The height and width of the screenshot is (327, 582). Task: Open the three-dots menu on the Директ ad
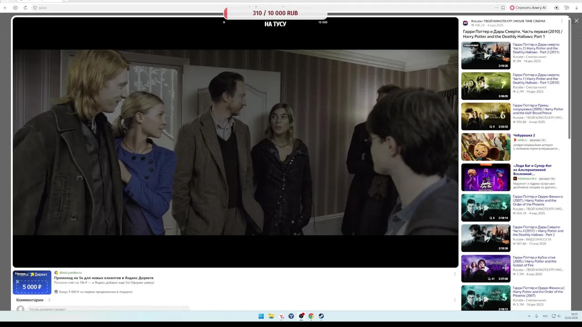[x=455, y=274]
